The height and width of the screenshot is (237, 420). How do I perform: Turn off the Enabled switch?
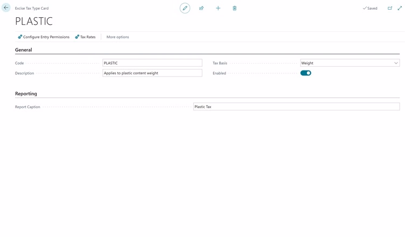tap(306, 73)
